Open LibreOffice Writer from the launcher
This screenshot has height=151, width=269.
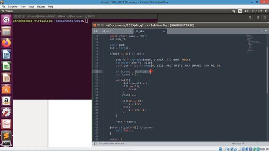6,55
